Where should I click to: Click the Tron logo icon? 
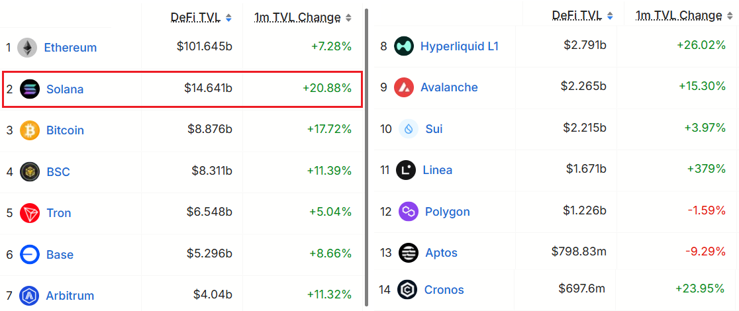click(30, 213)
